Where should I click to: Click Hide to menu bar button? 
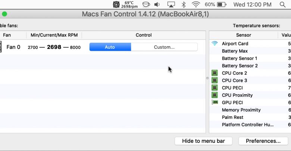(x=203, y=141)
